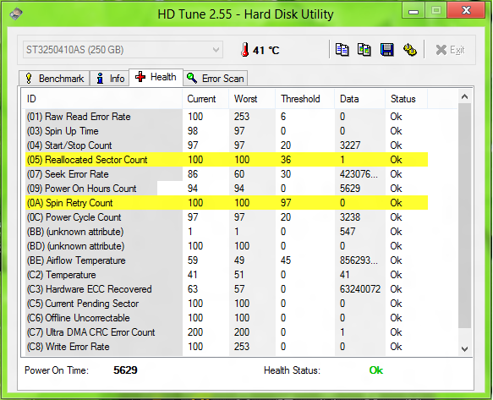Switch to the Benchmark tab
Viewport: 493px width, 400px height.
[x=54, y=79]
